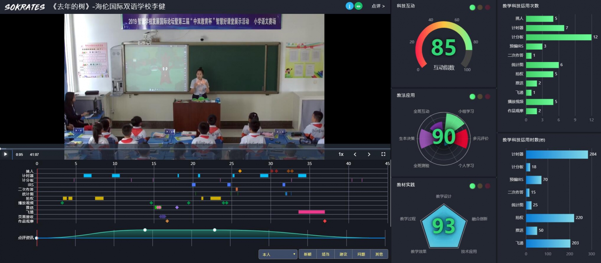Expand the 点评 panel

tap(378, 6)
